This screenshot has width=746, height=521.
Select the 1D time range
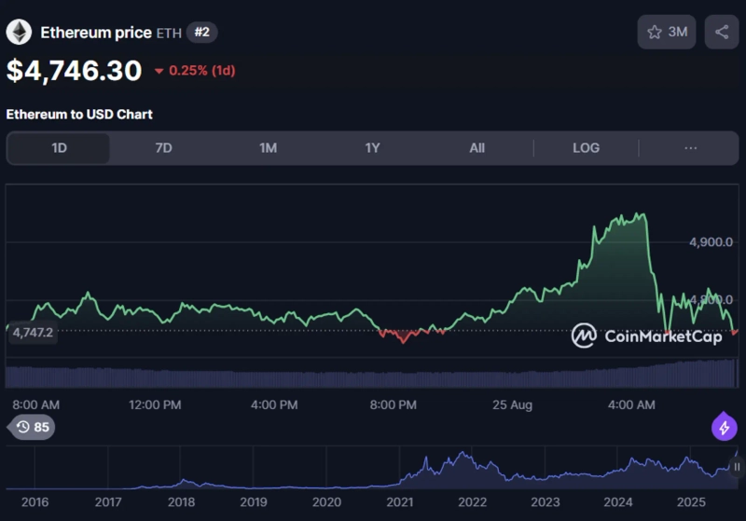point(59,148)
